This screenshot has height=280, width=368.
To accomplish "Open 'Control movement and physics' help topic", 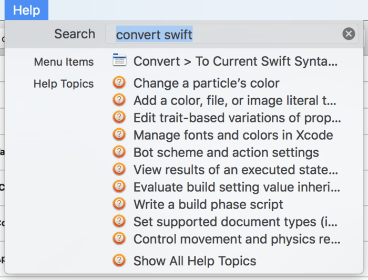I will 237,239.
